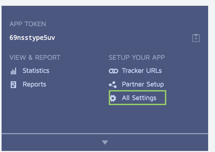Expand the panel using the down triangle
The width and height of the screenshot is (215, 152).
[105, 142]
